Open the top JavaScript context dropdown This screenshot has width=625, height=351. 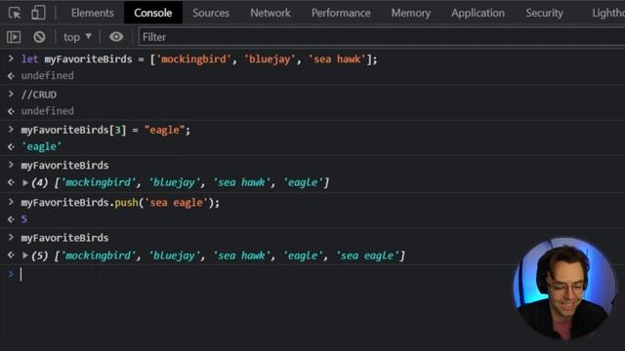pos(77,37)
